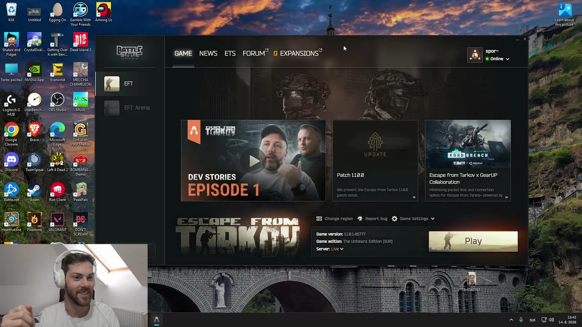Open the UserBench desktop shortcut
Image resolution: width=582 pixels, height=327 pixels.
pyautogui.click(x=35, y=103)
